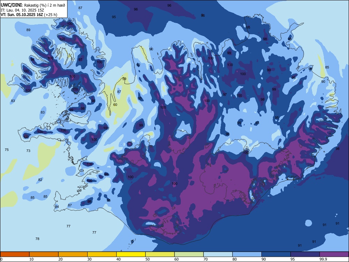The width and height of the screenshot is (349, 262).
Task: Click the 'Rakastig (%) í 2 m hæð' label
Action: [44, 5]
